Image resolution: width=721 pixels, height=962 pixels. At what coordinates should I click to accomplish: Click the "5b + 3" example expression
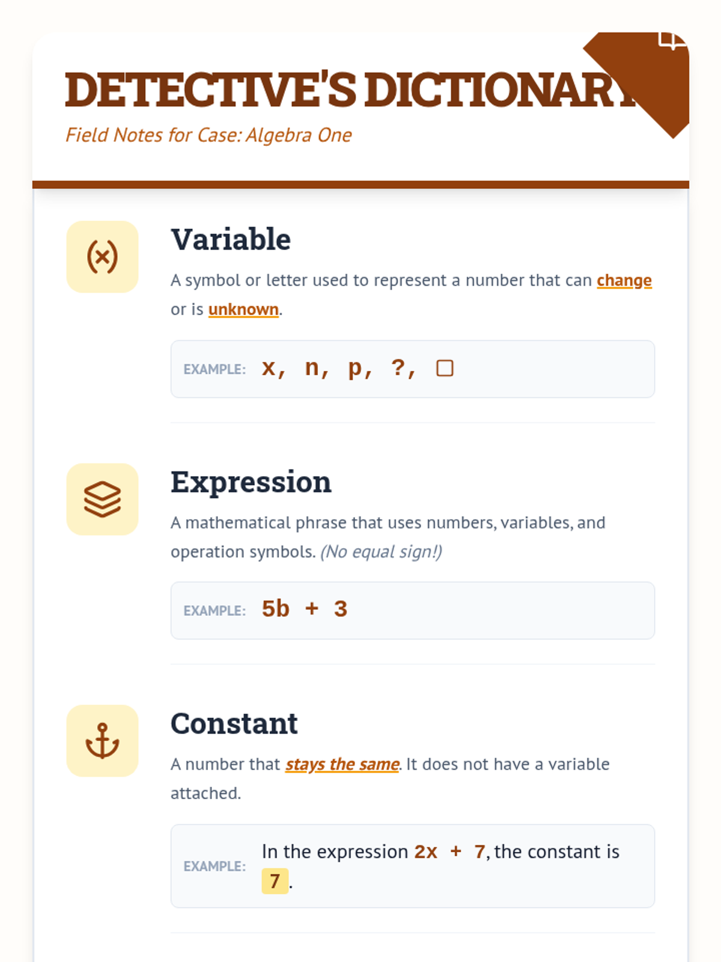305,609
